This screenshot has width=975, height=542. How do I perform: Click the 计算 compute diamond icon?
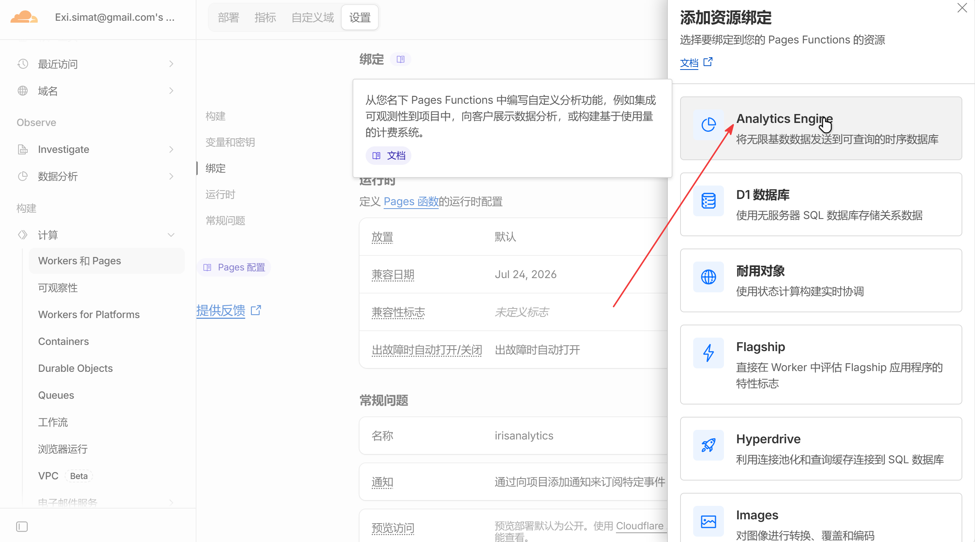click(23, 234)
